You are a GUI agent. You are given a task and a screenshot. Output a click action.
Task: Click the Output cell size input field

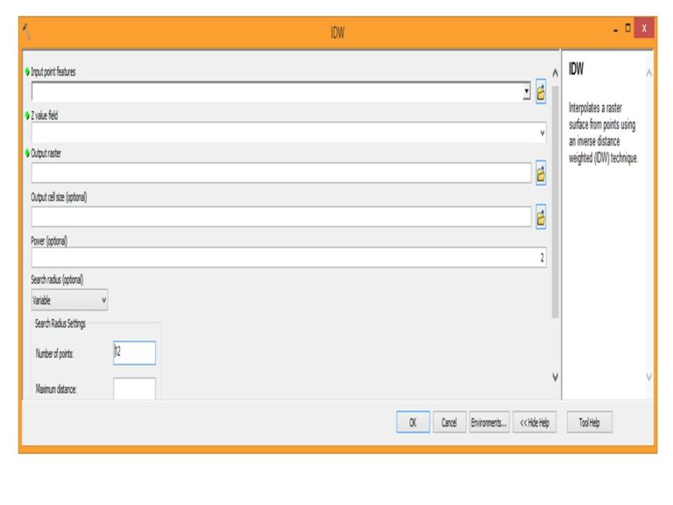coord(280,217)
